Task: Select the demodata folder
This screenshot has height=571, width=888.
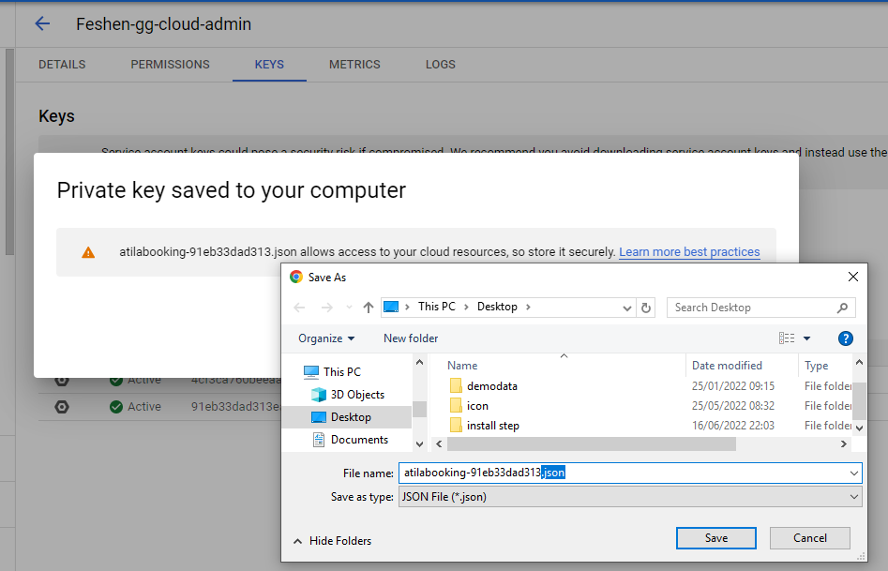Action: (x=491, y=385)
